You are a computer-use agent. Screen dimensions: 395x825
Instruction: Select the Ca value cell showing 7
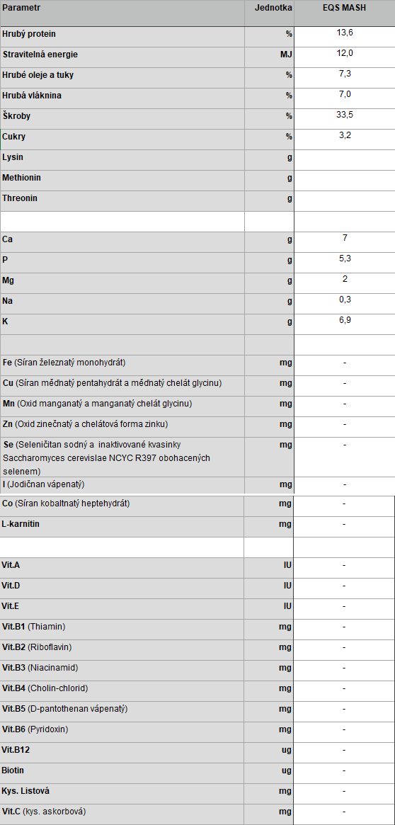click(345, 242)
